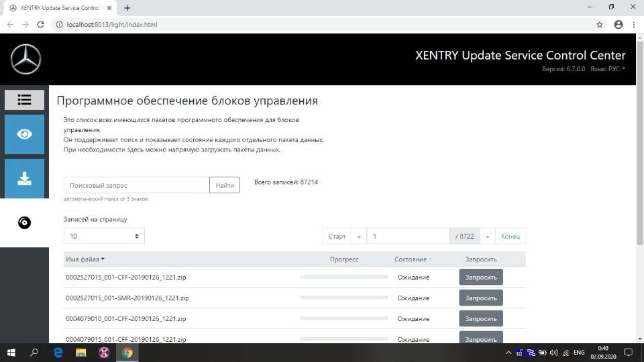The height and width of the screenshot is (362, 644).
Task: Click the Всего записей: 87214 text
Action: (286, 182)
